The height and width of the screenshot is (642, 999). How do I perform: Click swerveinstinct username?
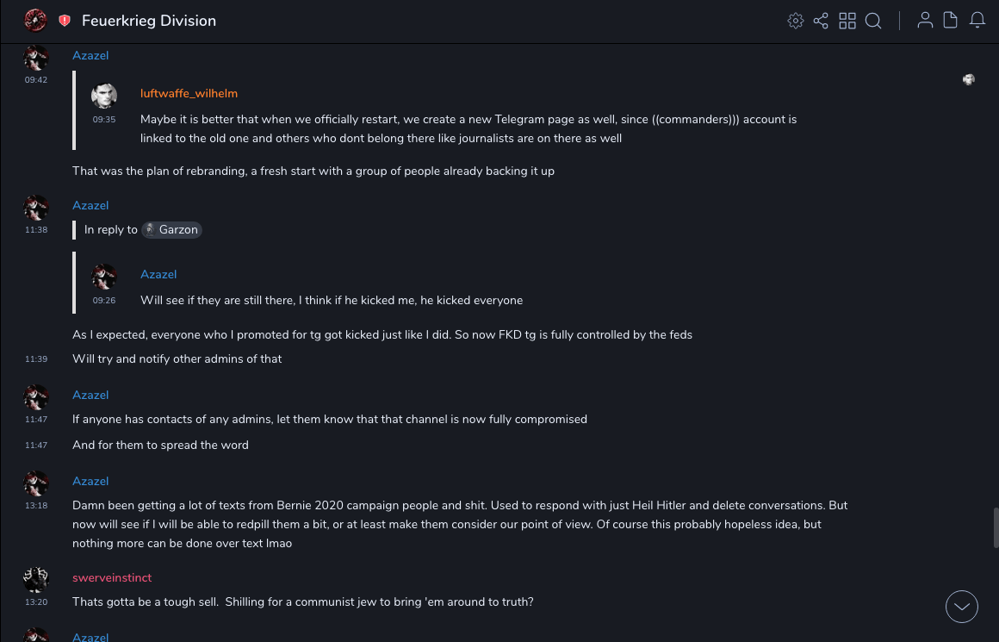click(x=112, y=577)
